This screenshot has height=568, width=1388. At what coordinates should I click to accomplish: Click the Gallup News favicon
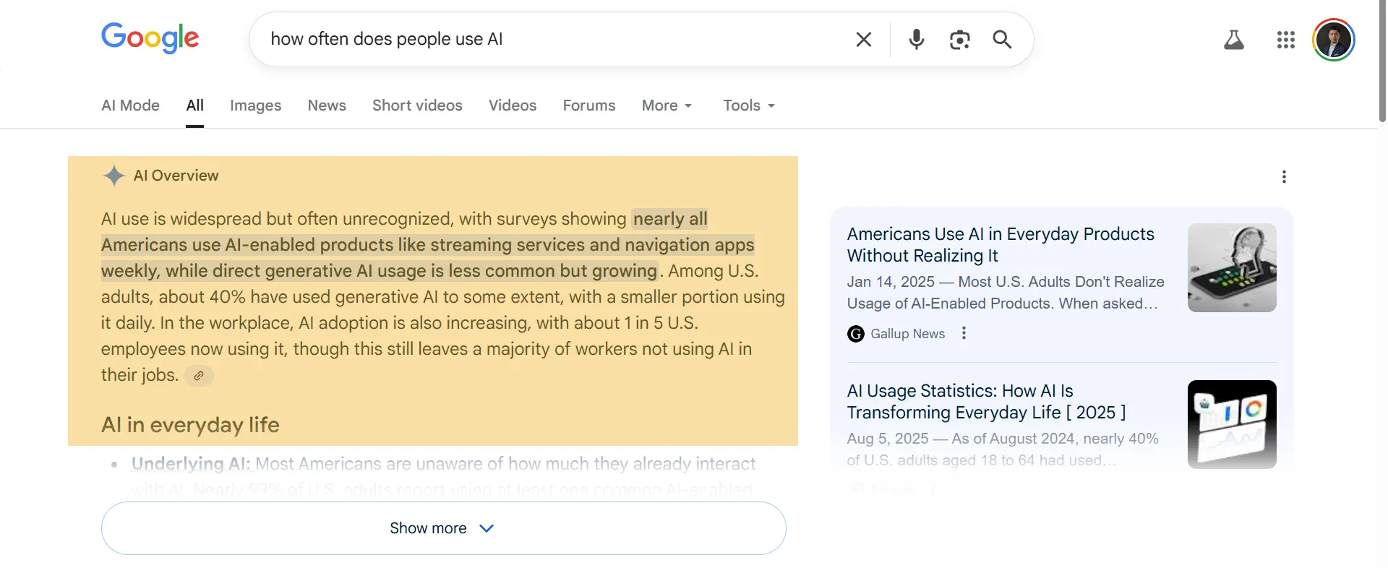click(856, 334)
